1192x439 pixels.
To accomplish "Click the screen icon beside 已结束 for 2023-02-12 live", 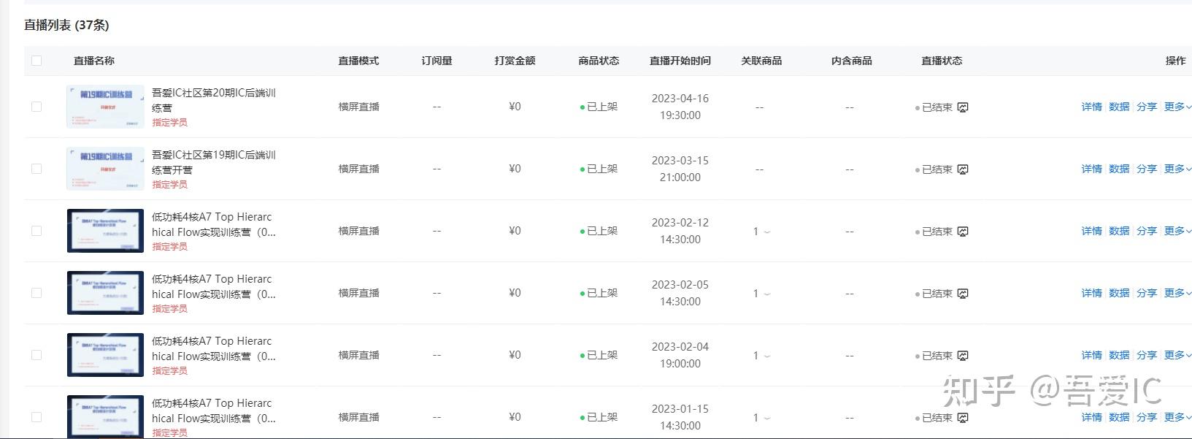I will [963, 232].
